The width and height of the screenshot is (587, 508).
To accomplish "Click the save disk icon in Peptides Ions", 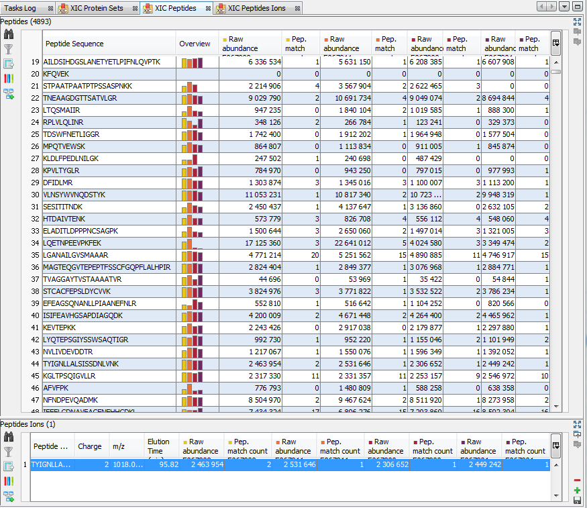I will point(577,501).
